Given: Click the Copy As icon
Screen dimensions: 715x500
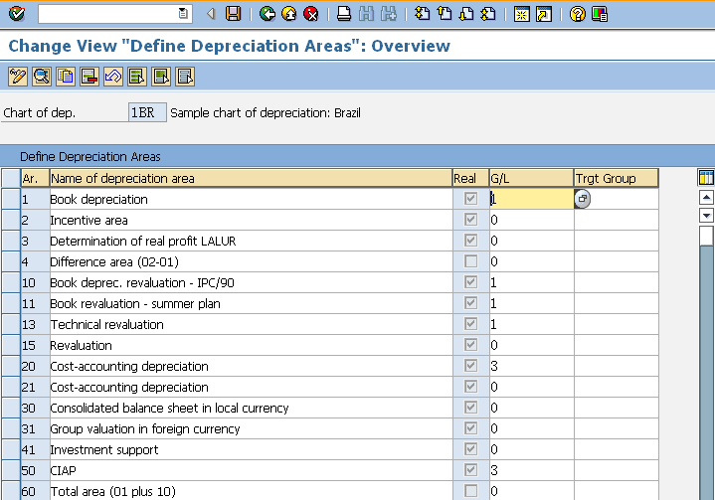Looking at the screenshot, I should [x=66, y=77].
